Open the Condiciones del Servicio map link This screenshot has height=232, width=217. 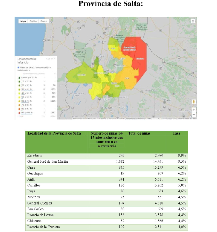click(x=169, y=119)
